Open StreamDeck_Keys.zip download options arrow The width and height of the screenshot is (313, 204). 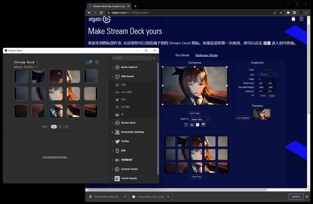click(x=125, y=197)
